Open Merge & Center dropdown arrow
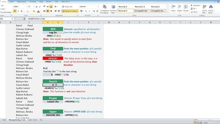 coord(78,11)
